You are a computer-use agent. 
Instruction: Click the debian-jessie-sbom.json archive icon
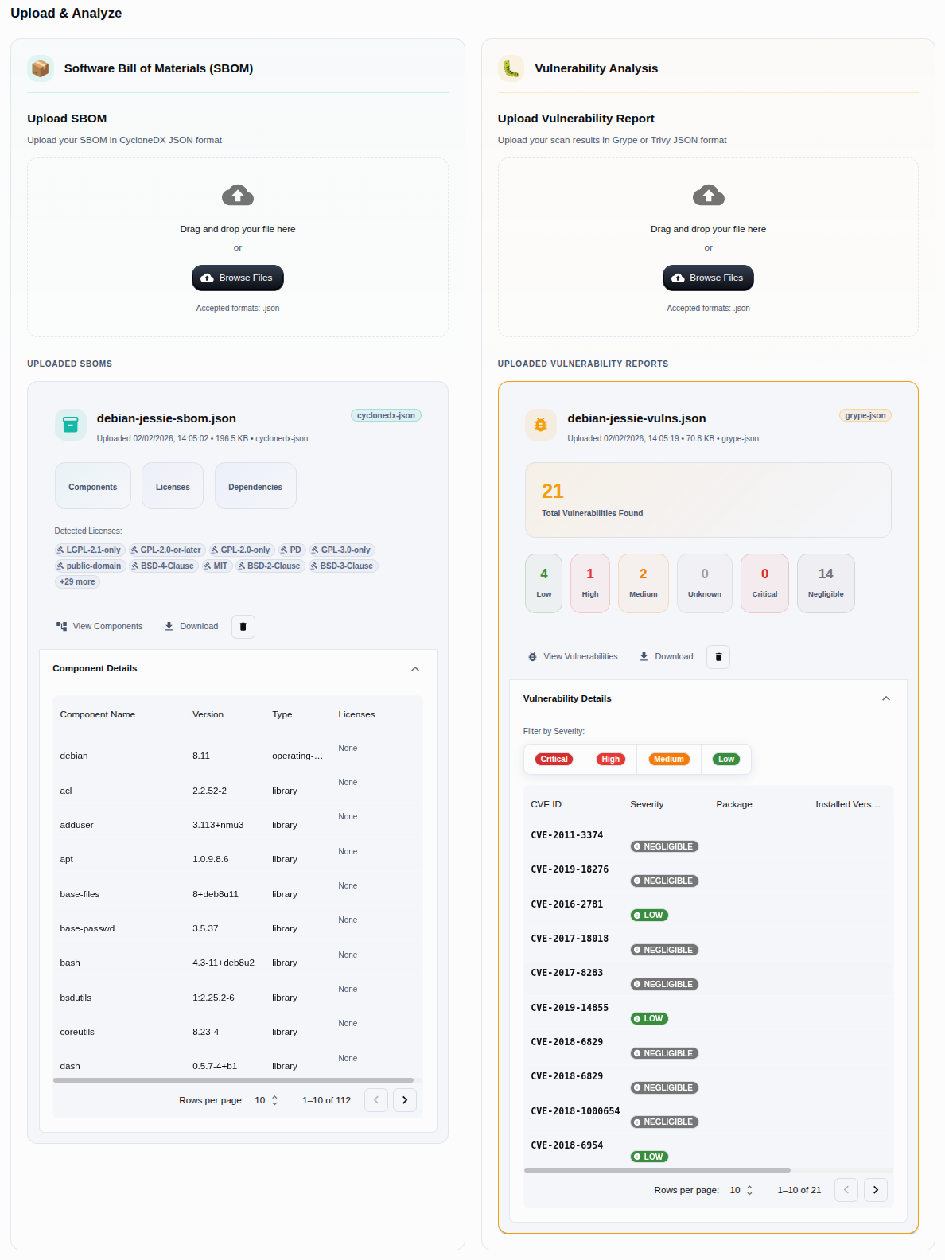pyautogui.click(x=70, y=425)
